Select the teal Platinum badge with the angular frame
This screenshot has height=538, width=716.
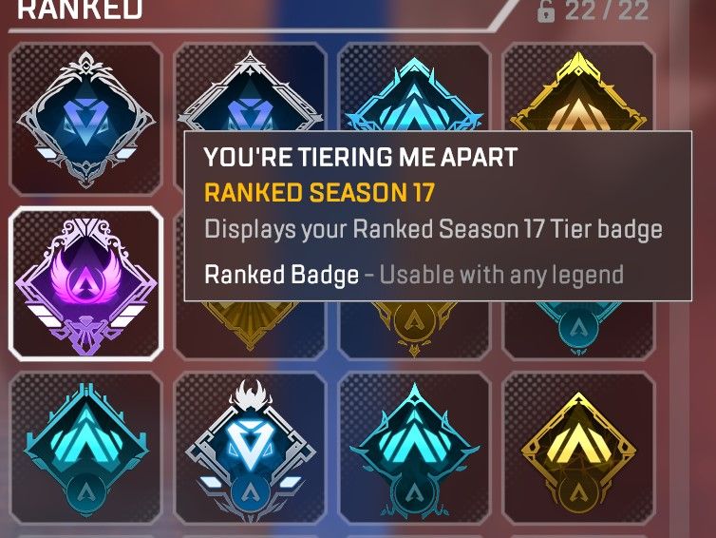pyautogui.click(x=85, y=449)
